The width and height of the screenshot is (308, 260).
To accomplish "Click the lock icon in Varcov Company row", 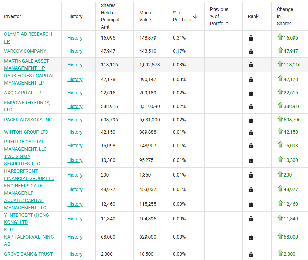I will (x=251, y=51).
